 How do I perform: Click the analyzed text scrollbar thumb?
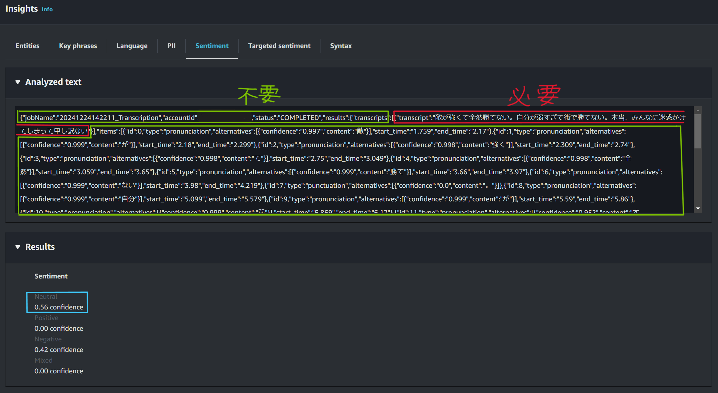point(698,131)
